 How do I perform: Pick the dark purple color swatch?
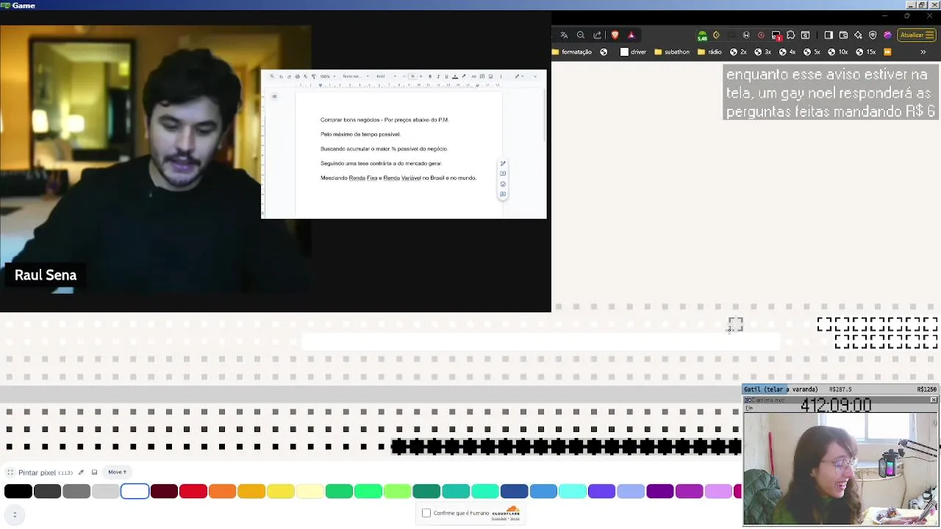tap(660, 492)
